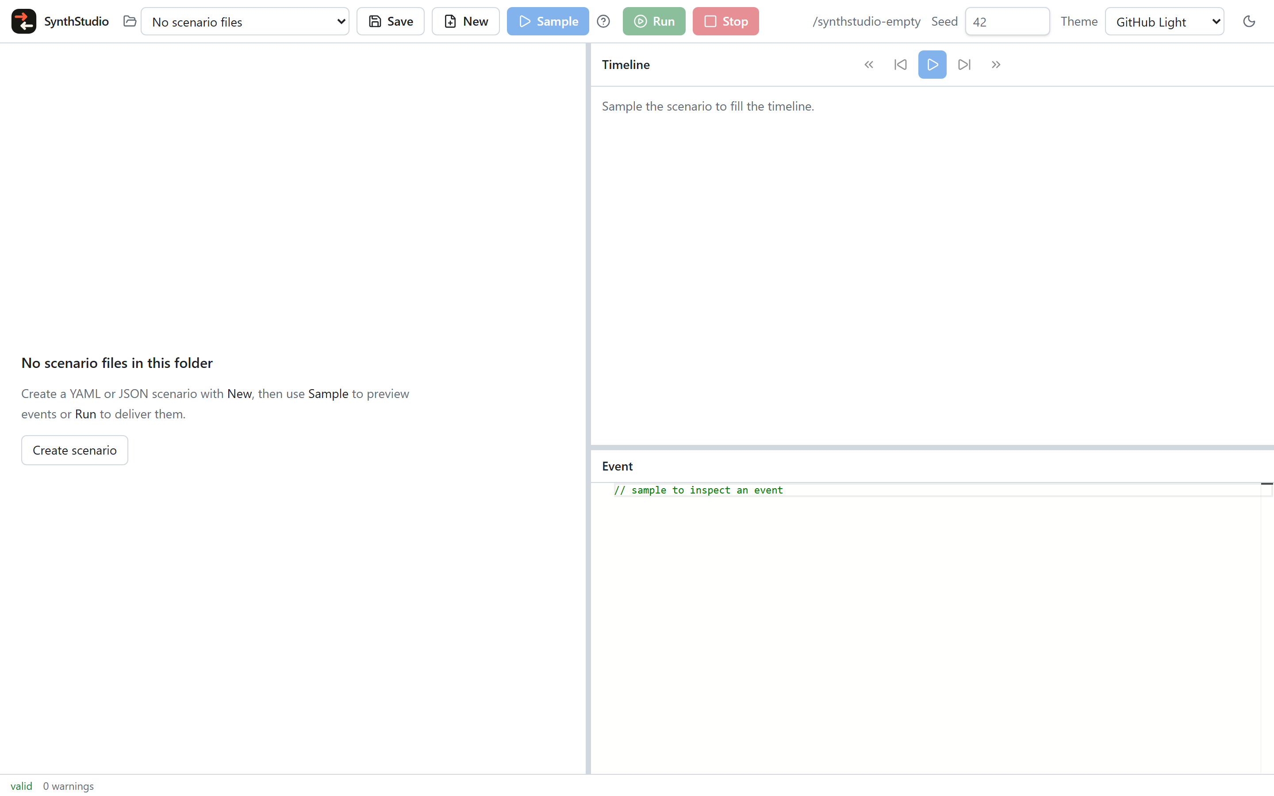Click the Timeline panel title
This screenshot has width=1274, height=796.
626,65
